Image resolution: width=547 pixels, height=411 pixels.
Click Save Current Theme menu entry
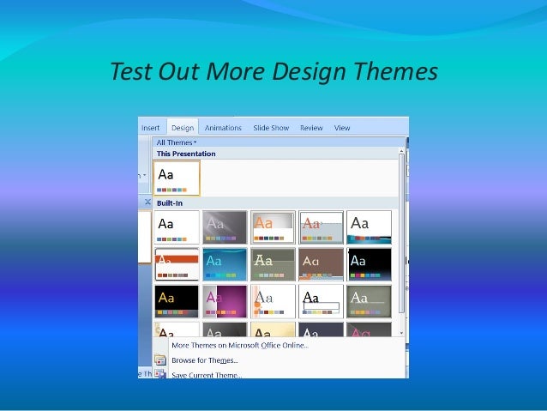(207, 375)
